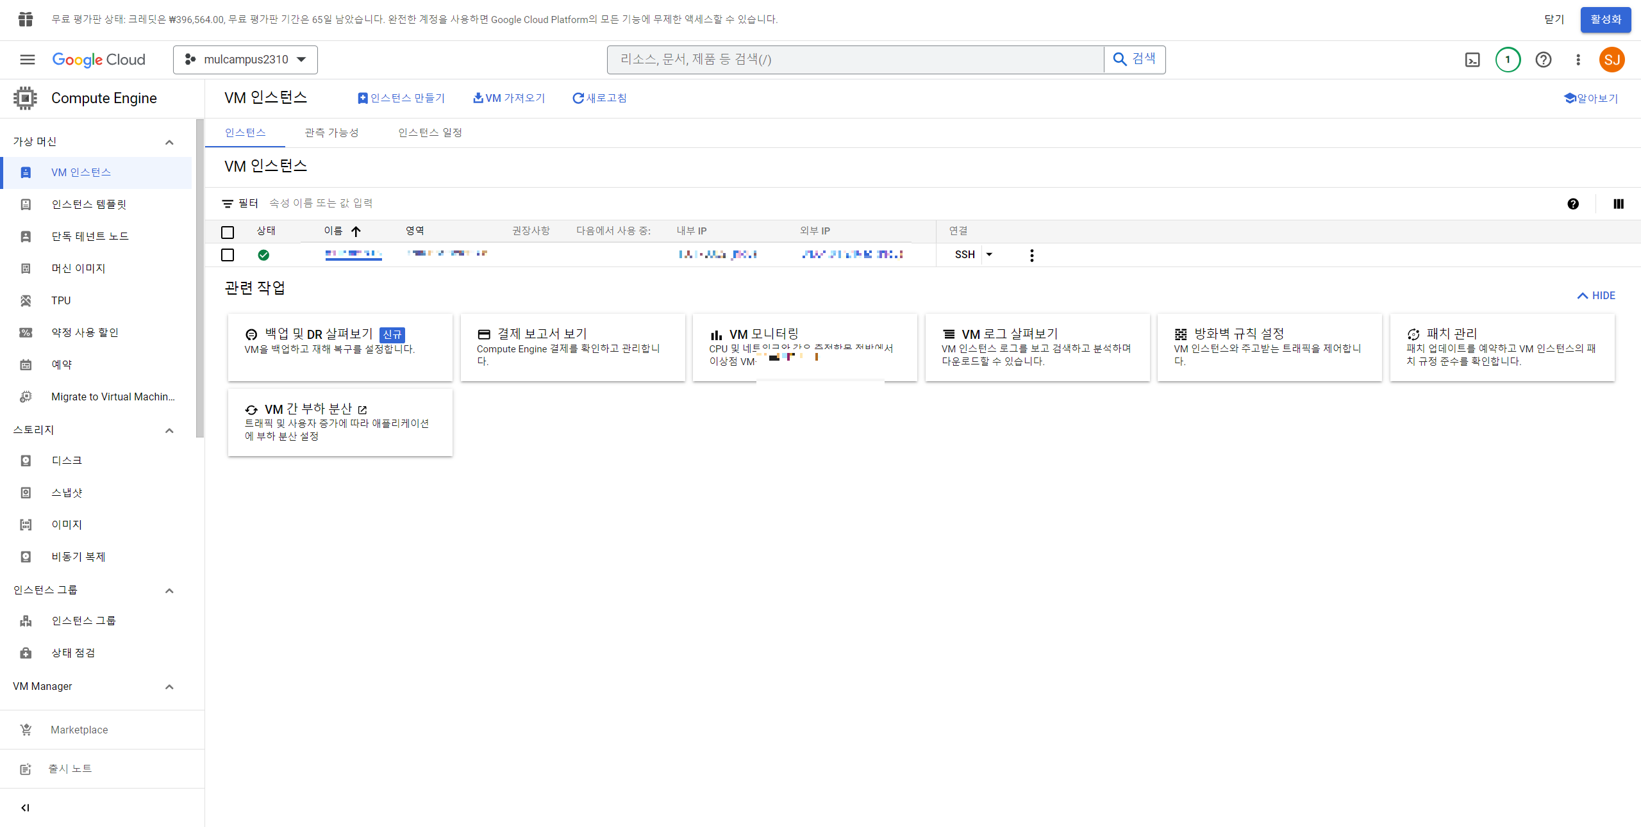Screen dimensions: 1641x827
Task: Open Cloud Shell terminal icon
Action: pyautogui.click(x=1472, y=60)
